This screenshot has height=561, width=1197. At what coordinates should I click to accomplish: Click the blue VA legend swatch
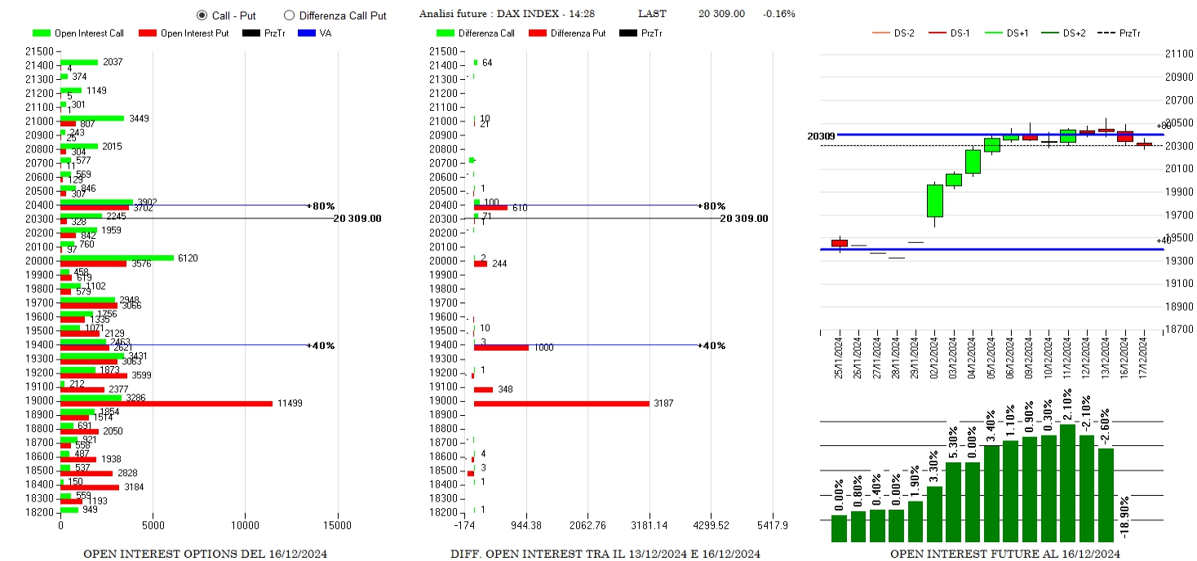click(x=307, y=33)
